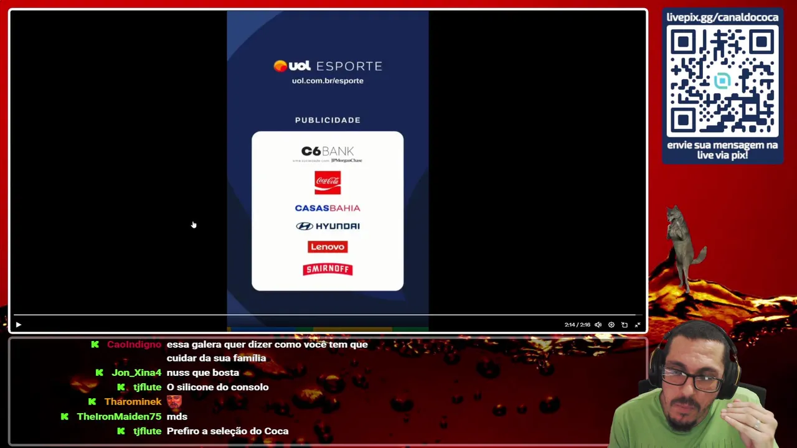
Task: Click the livepix.gg/canaldococa text
Action: point(722,17)
